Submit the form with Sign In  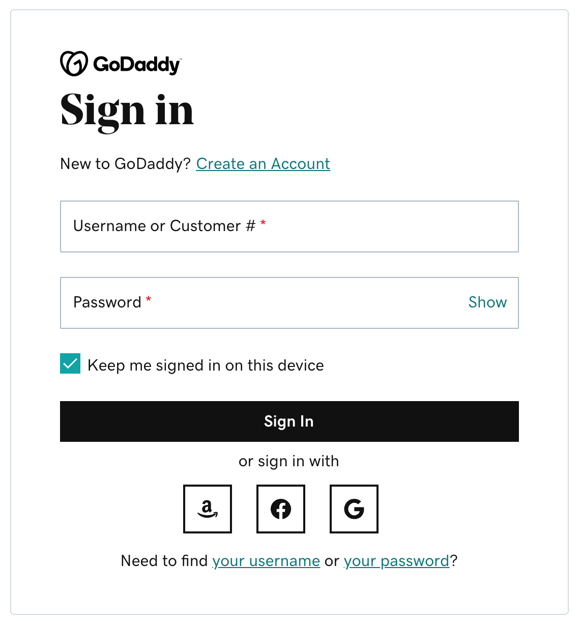tap(289, 421)
